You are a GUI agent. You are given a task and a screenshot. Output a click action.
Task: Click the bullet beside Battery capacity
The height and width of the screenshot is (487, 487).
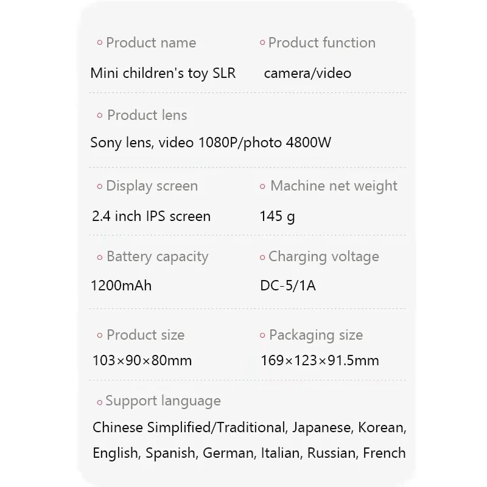tap(100, 258)
